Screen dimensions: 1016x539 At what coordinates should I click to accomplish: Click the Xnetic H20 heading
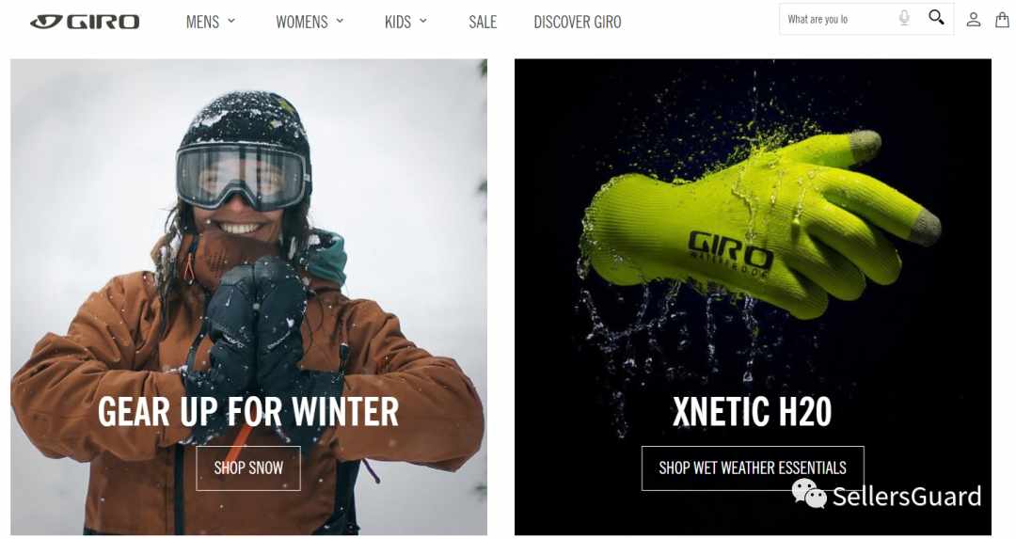pos(753,411)
